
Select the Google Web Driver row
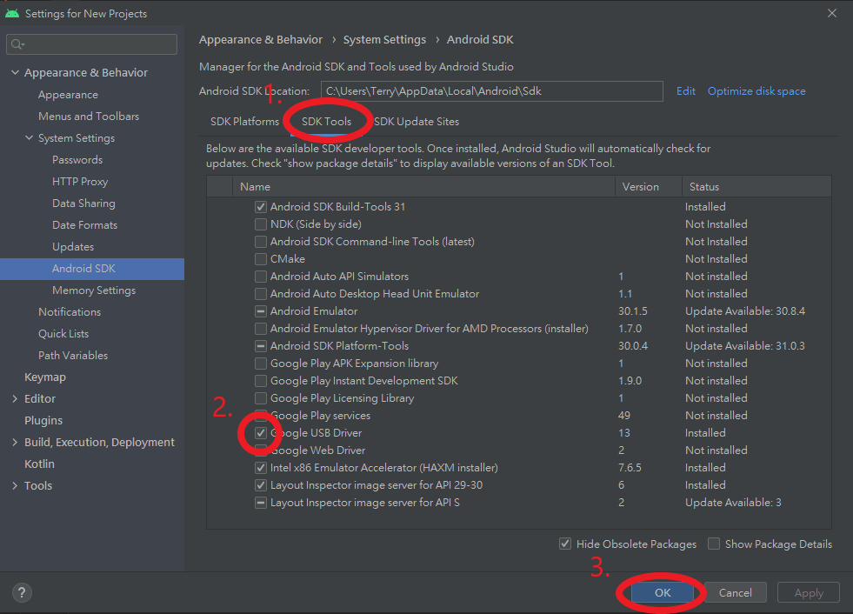coord(519,450)
